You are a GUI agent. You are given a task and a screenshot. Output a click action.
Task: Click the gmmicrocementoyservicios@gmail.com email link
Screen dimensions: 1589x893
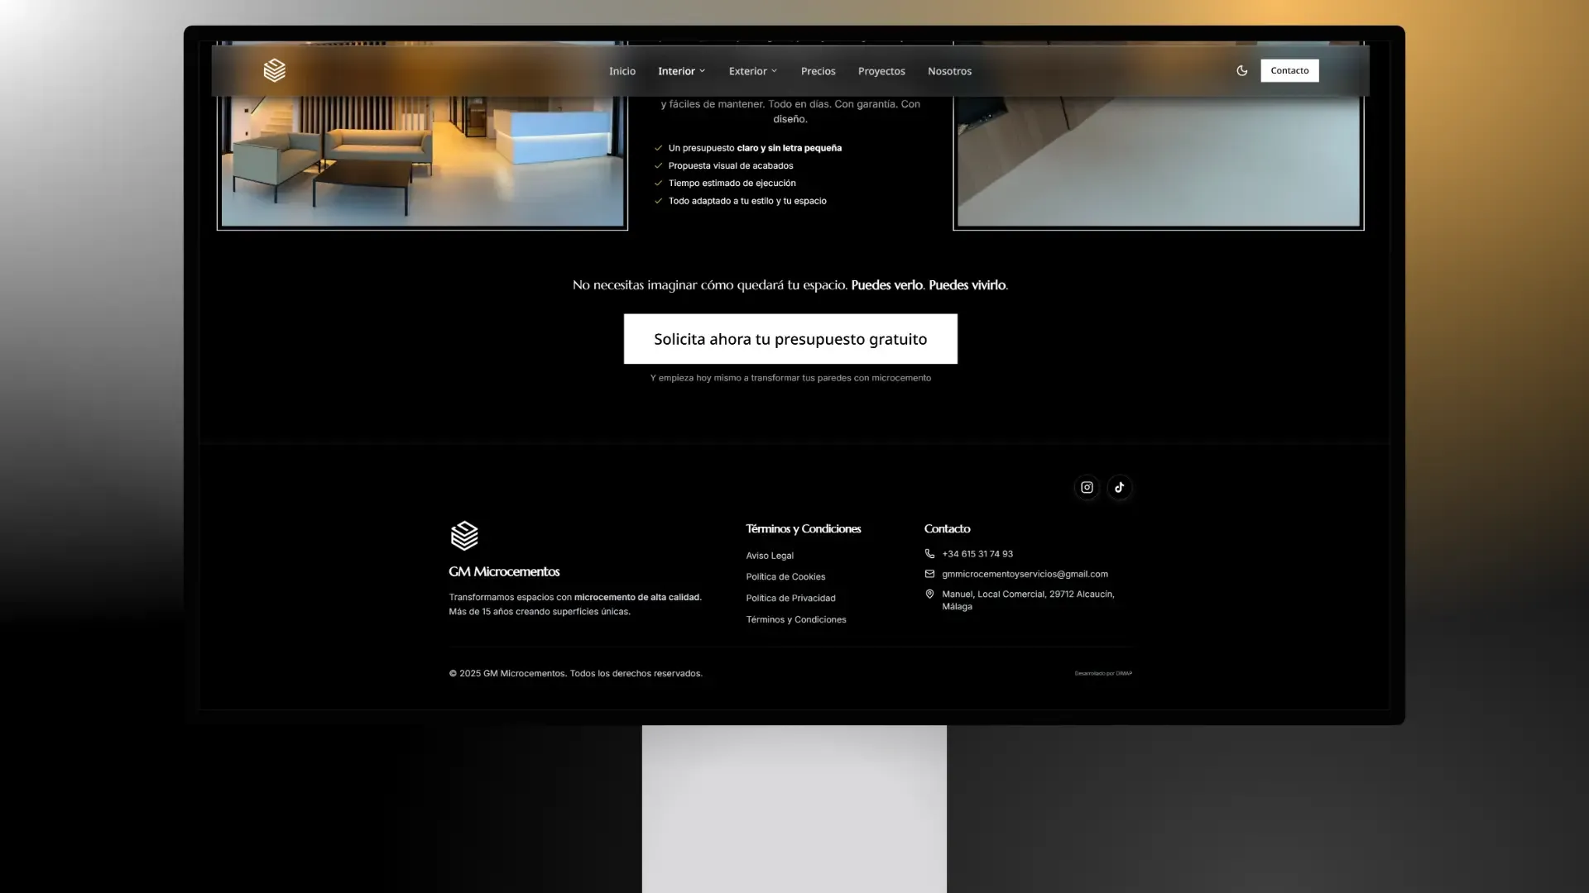click(1025, 573)
